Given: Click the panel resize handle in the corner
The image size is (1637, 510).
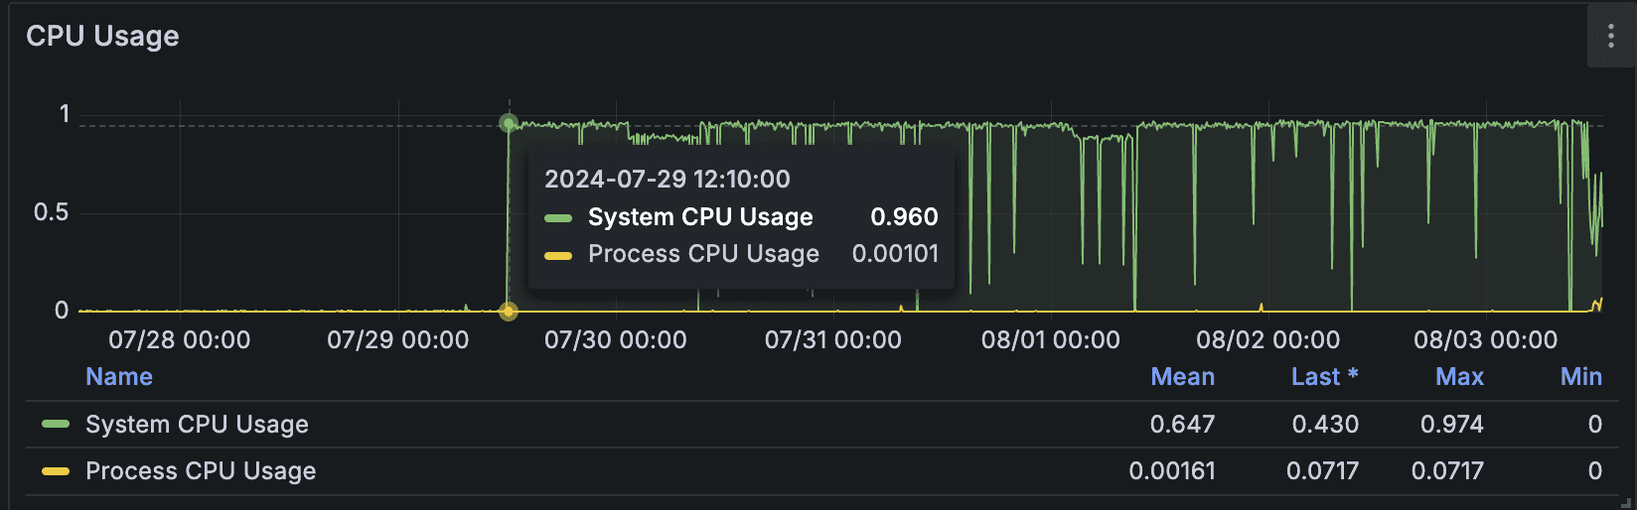Looking at the screenshot, I should point(1626,502).
